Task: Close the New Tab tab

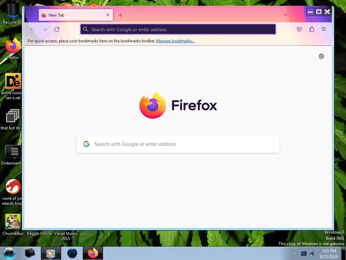Action: 108,15
